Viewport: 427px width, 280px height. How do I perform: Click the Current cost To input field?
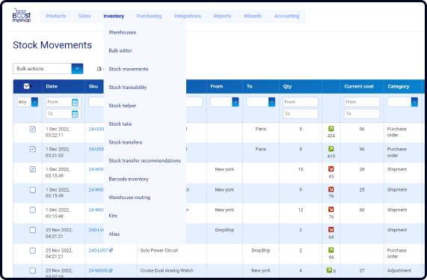(362, 114)
